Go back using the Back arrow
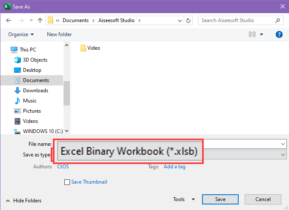 pos(9,20)
